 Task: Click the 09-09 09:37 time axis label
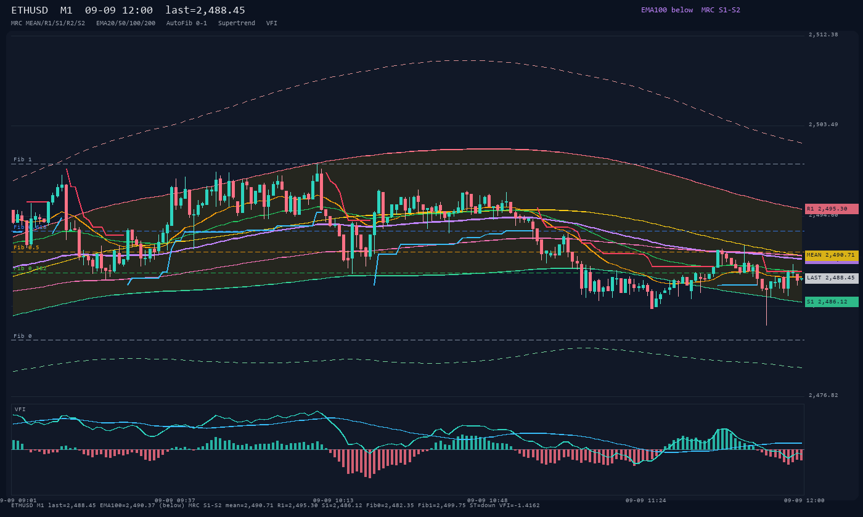tap(174, 500)
